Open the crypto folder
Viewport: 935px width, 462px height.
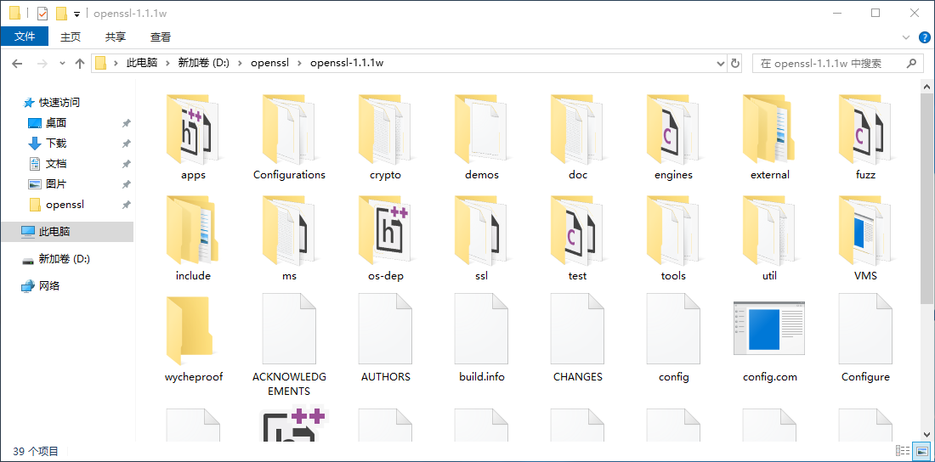pyautogui.click(x=385, y=136)
